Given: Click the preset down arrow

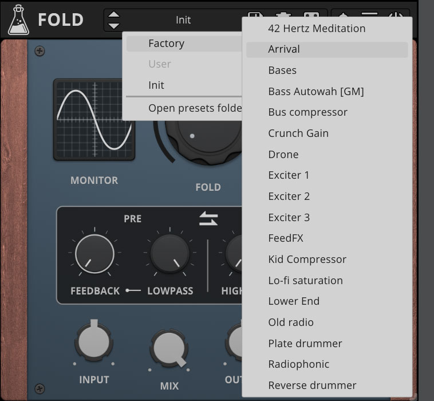Looking at the screenshot, I should coord(114,25).
